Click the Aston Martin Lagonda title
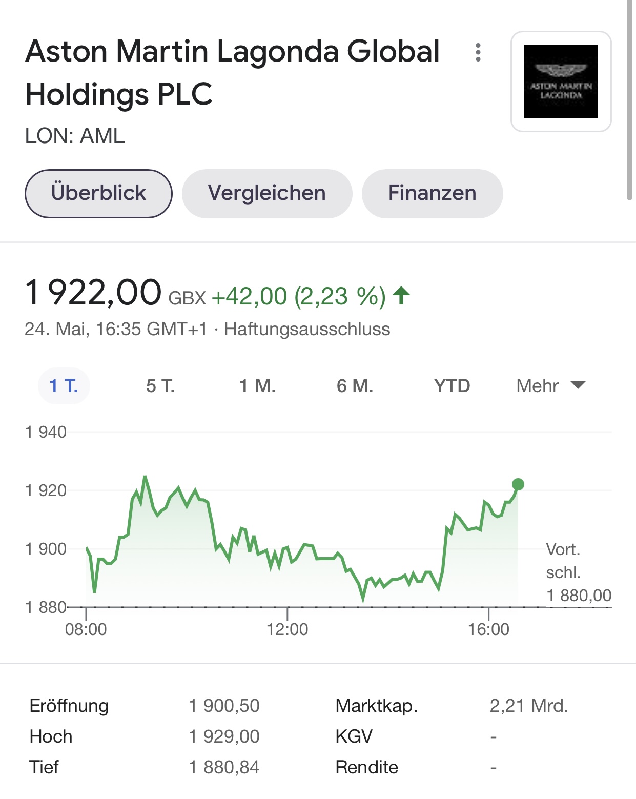 click(x=233, y=72)
